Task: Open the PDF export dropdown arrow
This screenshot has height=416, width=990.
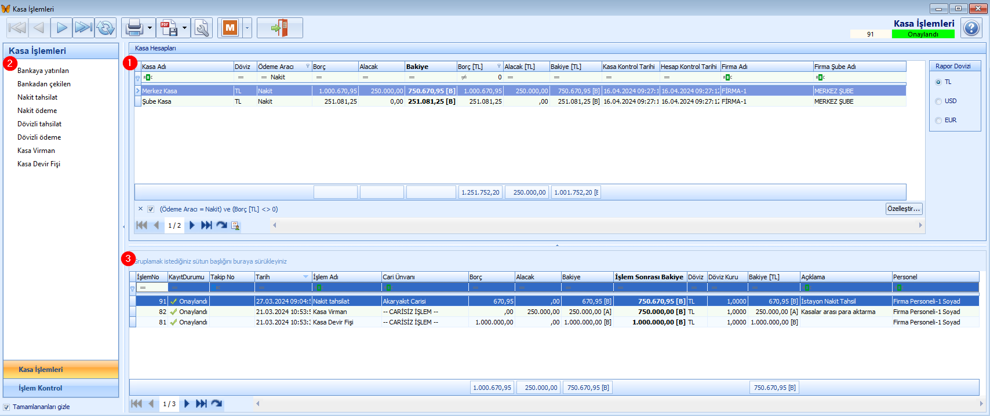Action: [x=184, y=27]
